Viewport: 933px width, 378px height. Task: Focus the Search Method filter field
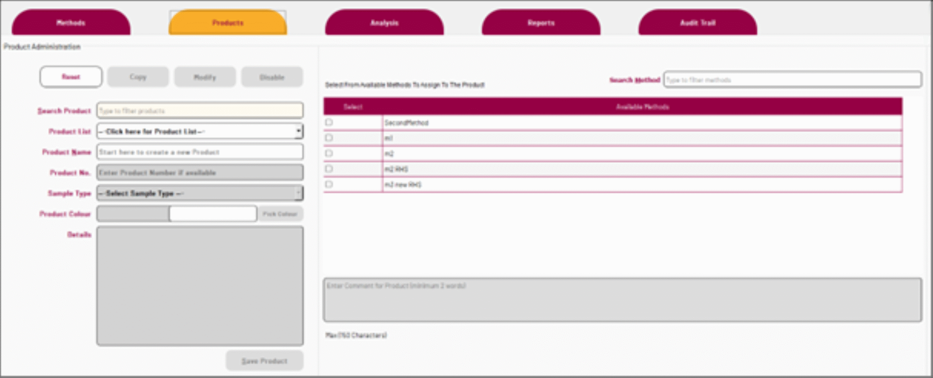pyautogui.click(x=792, y=80)
